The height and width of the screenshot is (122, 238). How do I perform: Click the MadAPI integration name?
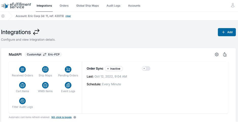pyautogui.click(x=15, y=54)
